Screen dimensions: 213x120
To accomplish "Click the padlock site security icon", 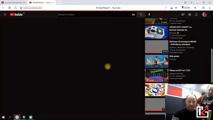I will pos(21,8).
